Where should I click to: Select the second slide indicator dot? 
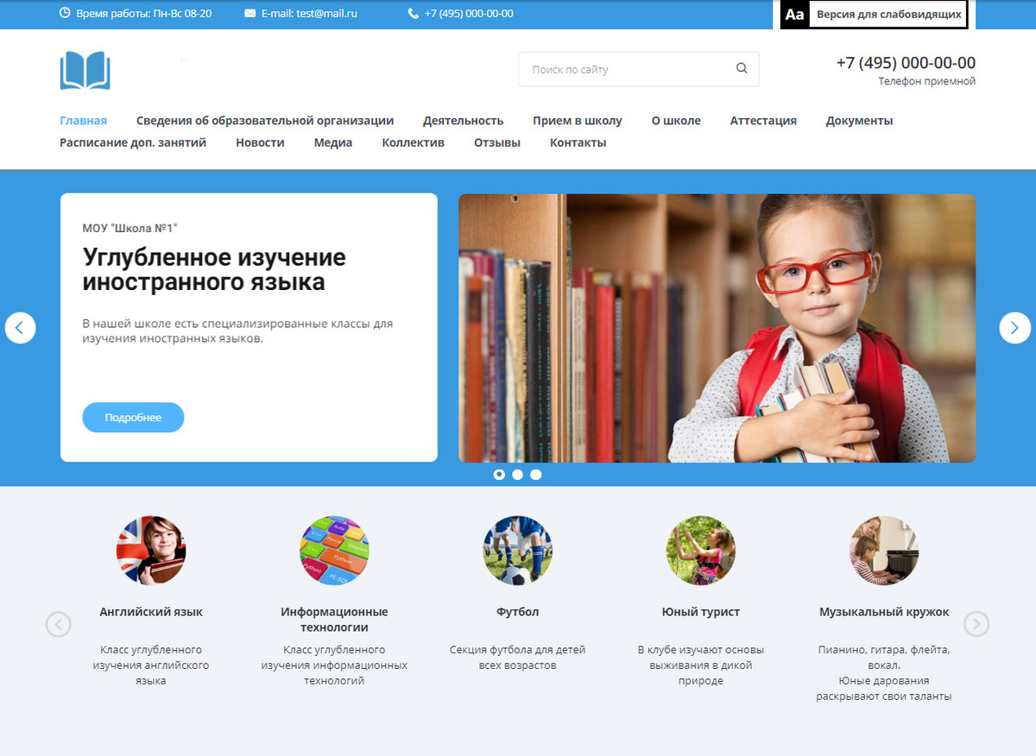pyautogui.click(x=517, y=474)
